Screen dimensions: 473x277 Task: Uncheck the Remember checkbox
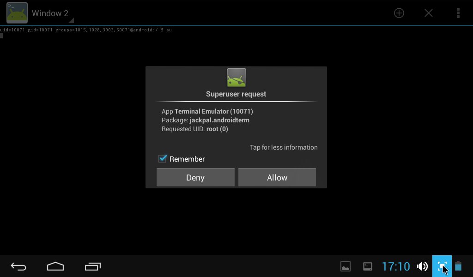163,158
